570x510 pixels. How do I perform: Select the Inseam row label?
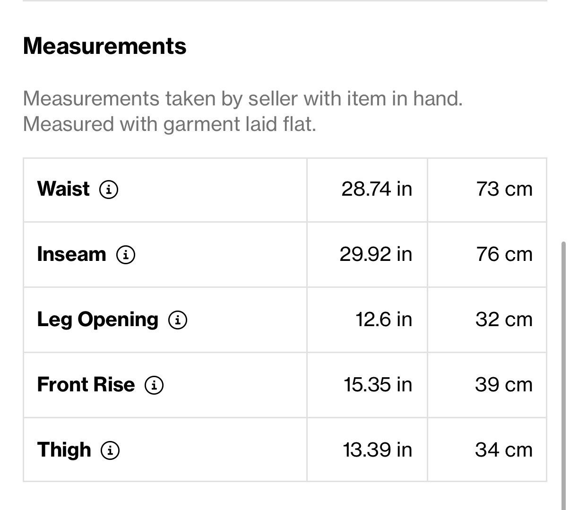point(72,254)
